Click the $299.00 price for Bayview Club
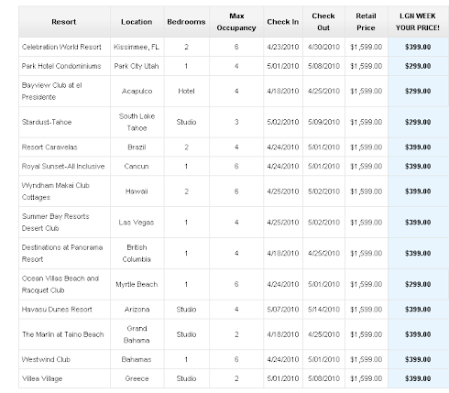Image resolution: width=449 pixels, height=393 pixels. pos(418,92)
